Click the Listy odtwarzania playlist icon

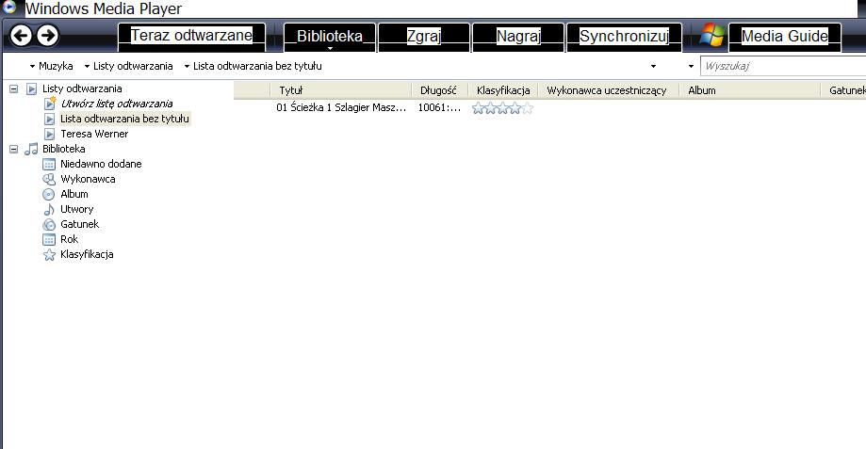point(31,88)
